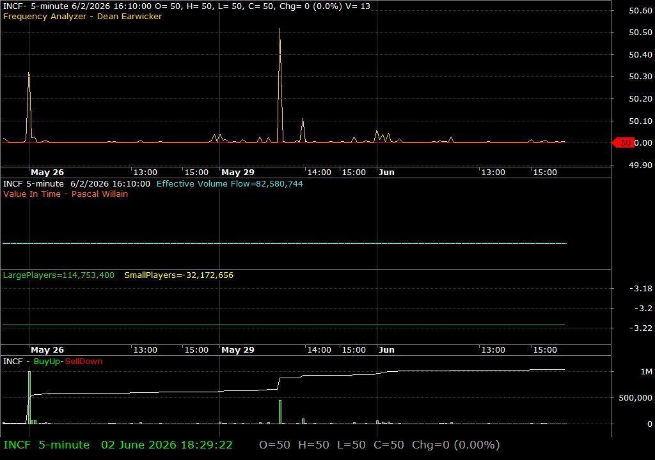655x460 pixels.
Task: Click the -3.22 axis label
Action: point(641,328)
